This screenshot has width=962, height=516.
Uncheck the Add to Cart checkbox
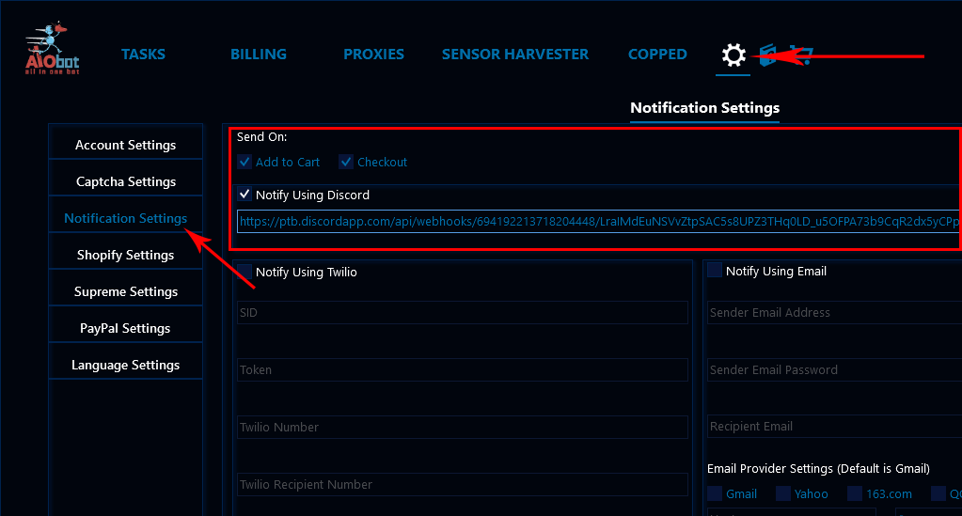[x=244, y=162]
